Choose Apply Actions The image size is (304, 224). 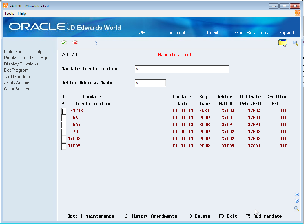pos(17,83)
